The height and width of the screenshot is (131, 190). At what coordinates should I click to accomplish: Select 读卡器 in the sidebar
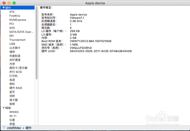(13, 100)
